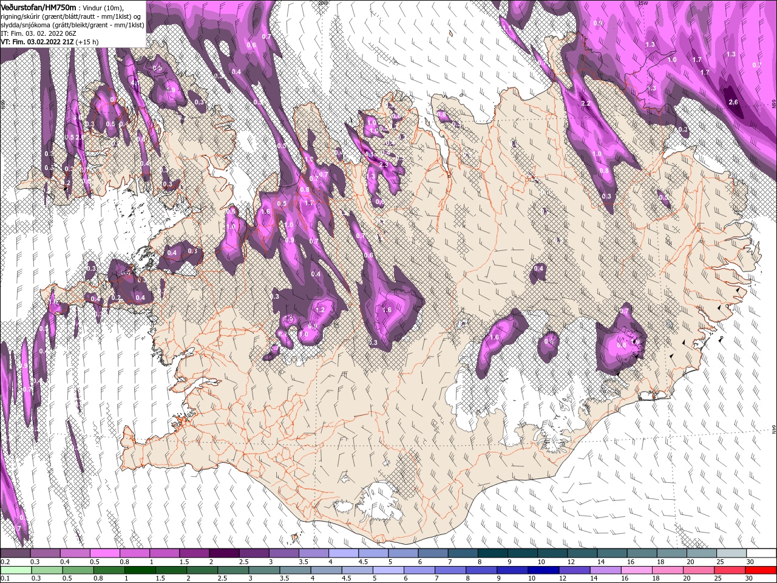Pick the light grey snow swatch between 25 and 30
This screenshot has height=583, width=777.
pyautogui.click(x=733, y=553)
